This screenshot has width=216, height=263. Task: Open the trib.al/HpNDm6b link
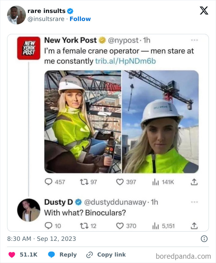pyautogui.click(x=126, y=61)
